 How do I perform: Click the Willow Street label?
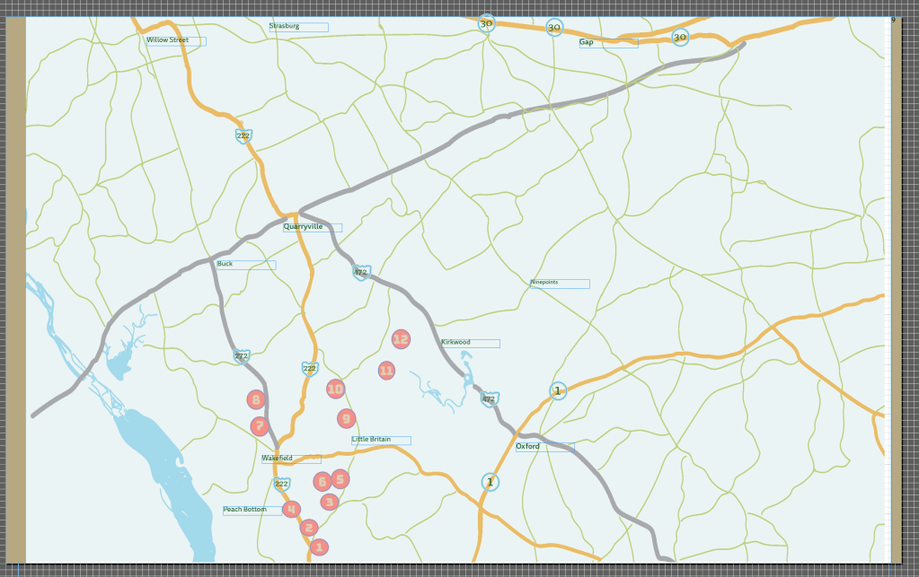point(167,40)
